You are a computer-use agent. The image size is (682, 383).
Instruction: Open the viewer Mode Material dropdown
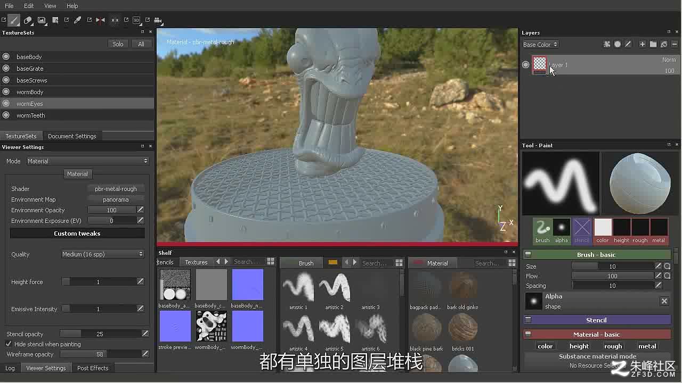coord(87,161)
